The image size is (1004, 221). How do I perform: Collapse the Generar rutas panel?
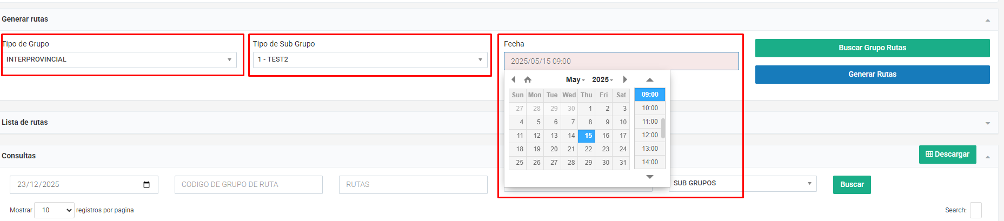(x=987, y=20)
